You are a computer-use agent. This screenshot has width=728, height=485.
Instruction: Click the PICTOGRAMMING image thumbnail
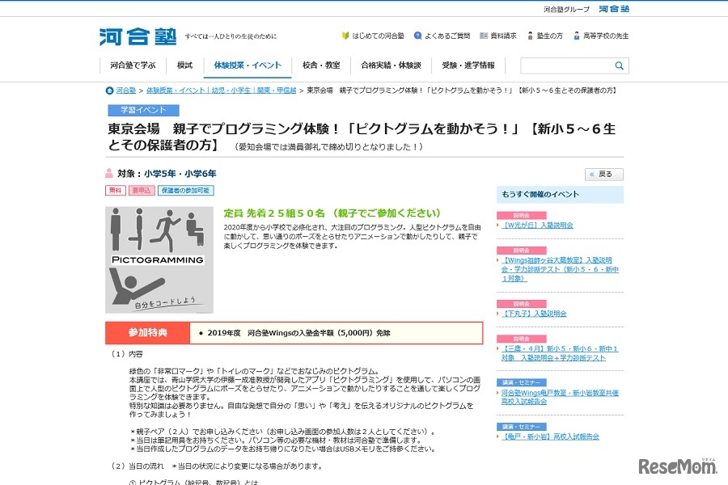point(160,259)
